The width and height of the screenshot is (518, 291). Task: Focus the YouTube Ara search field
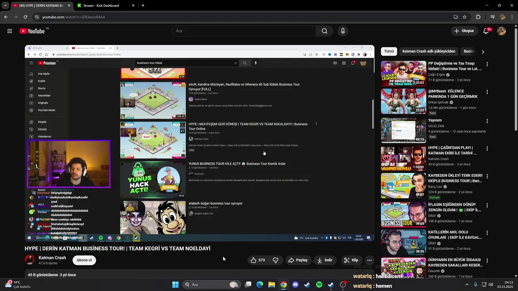244,31
